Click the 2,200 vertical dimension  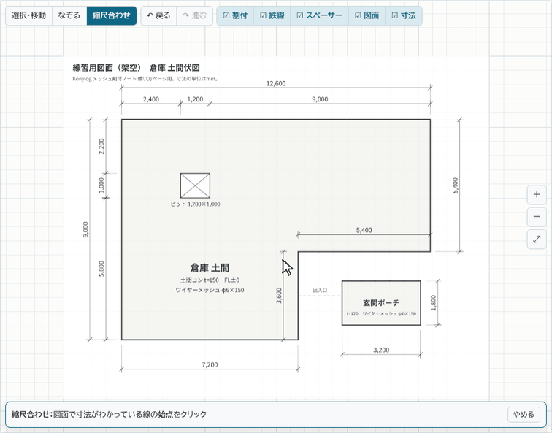[x=101, y=146]
